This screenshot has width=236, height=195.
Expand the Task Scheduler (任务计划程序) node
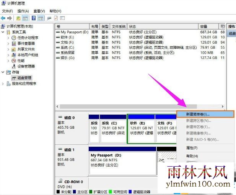[x=8, y=38]
